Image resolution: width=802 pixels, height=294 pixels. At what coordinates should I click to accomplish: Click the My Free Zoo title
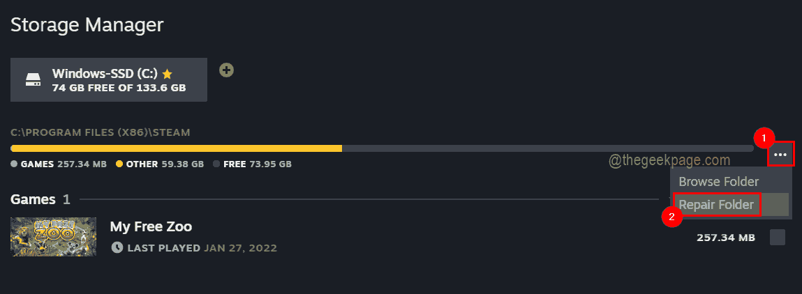(x=151, y=226)
